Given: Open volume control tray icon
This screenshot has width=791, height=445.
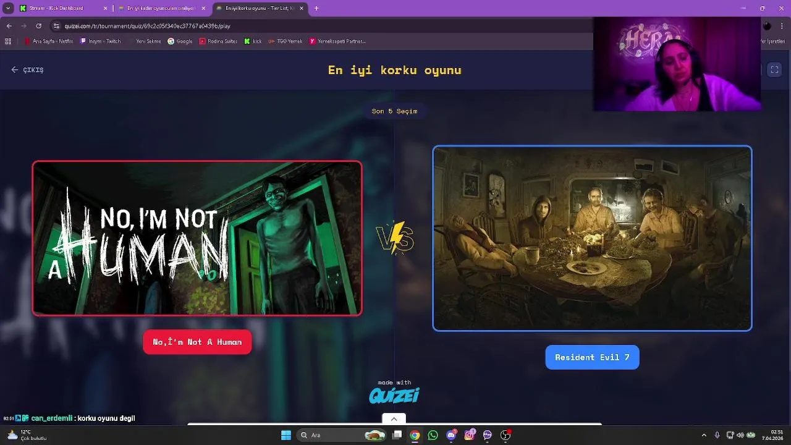Looking at the screenshot, I should tap(740, 435).
